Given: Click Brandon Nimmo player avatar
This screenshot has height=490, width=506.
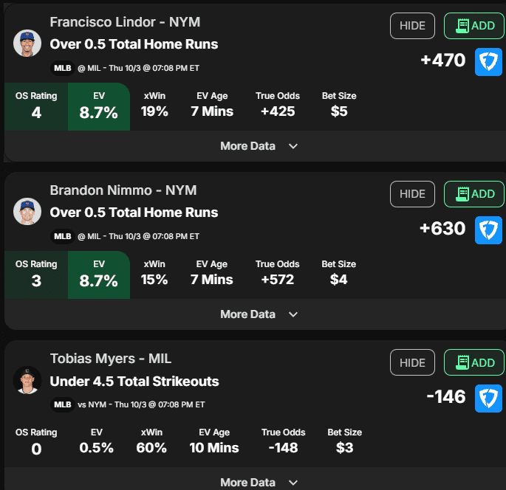Looking at the screenshot, I should point(27,212).
